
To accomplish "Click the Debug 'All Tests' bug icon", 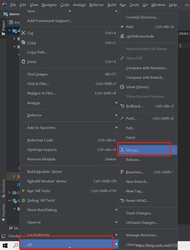I will coord(24,200).
